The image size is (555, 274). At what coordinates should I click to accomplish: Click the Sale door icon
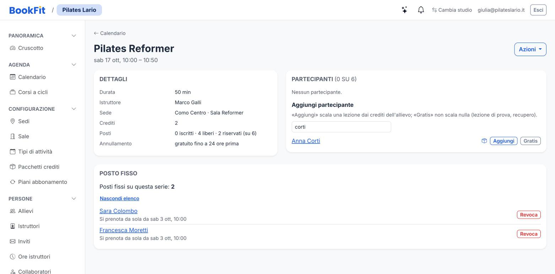[12, 136]
